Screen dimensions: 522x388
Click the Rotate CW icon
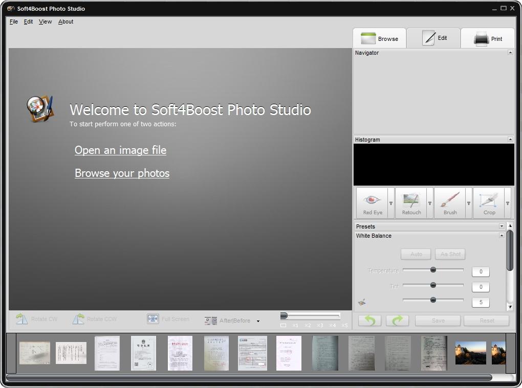22,319
